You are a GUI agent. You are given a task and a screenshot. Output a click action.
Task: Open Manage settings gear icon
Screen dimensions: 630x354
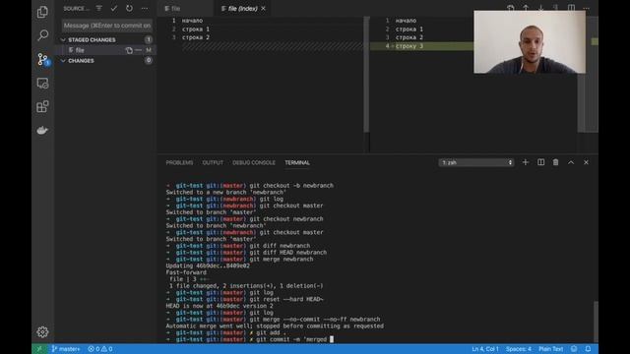42,332
